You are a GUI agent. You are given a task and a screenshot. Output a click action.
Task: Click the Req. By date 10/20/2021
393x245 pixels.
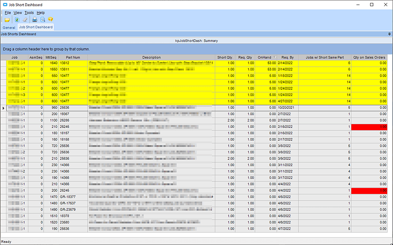click(x=288, y=107)
